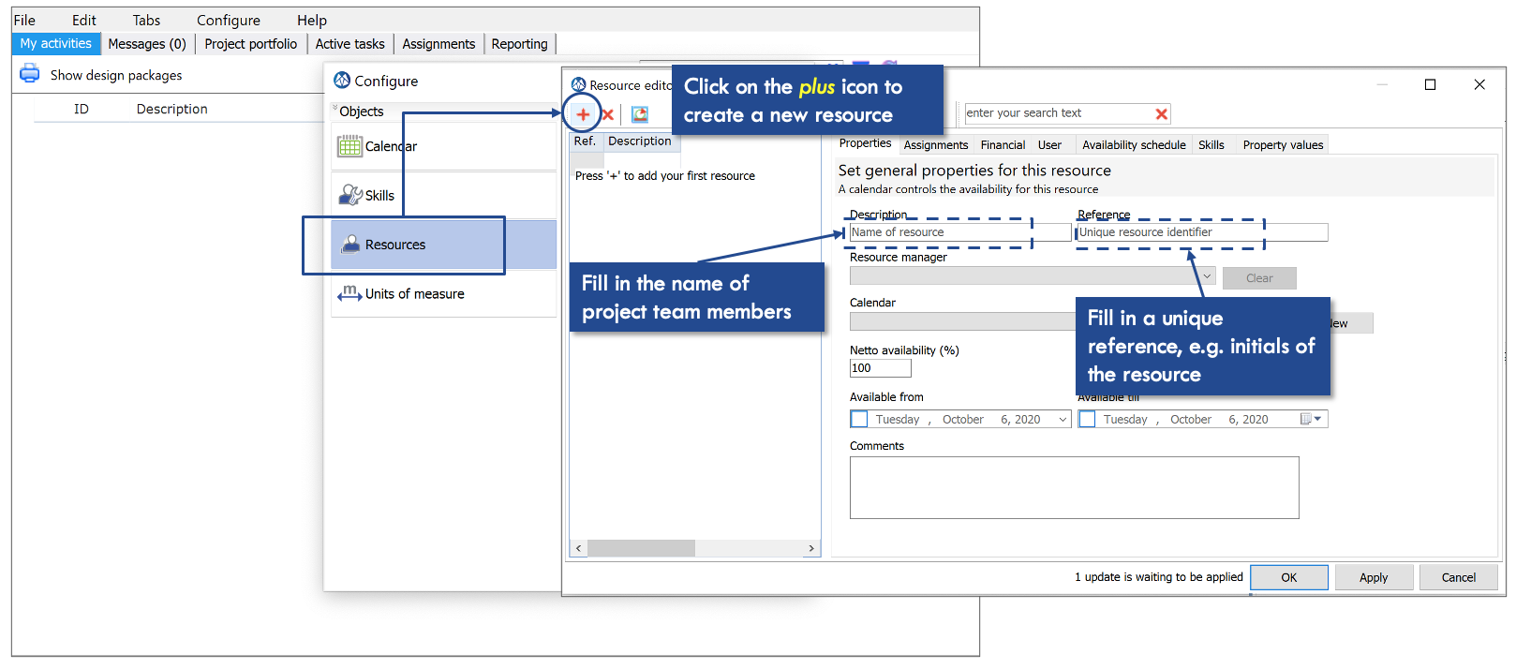Click the Clear button for Resource manager
Screen dimensions: 1516x669
[1259, 278]
